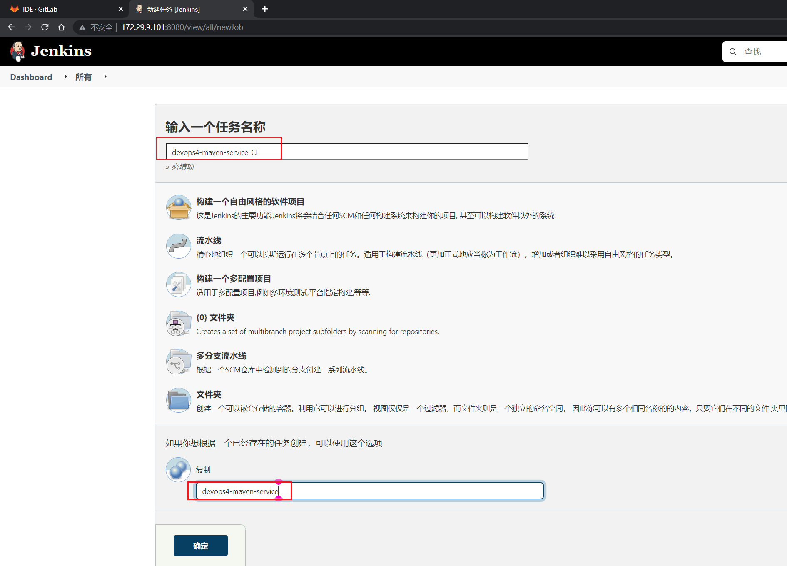Select the 流水线 pipeline icon
The width and height of the screenshot is (787, 566).
pyautogui.click(x=178, y=246)
